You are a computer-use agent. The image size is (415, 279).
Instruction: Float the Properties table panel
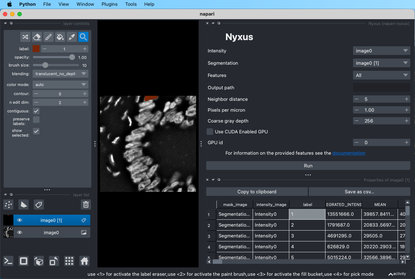coord(219,180)
